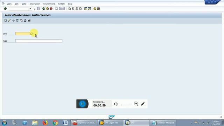Switch to Untitled - Notepad taskbar window
Screen dimensions: 224x126
point(163,123)
